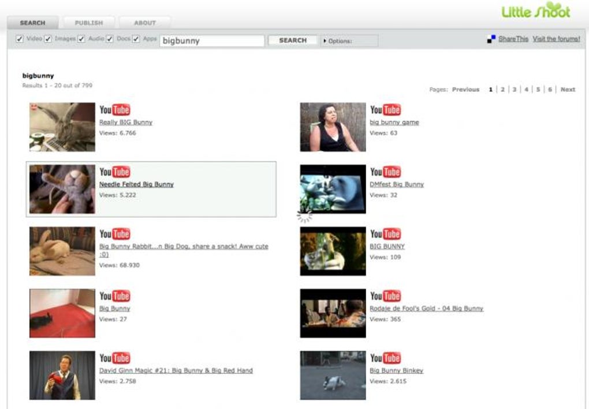The height and width of the screenshot is (409, 589).
Task: Click the Views: 68.930 text
Action: (x=119, y=265)
